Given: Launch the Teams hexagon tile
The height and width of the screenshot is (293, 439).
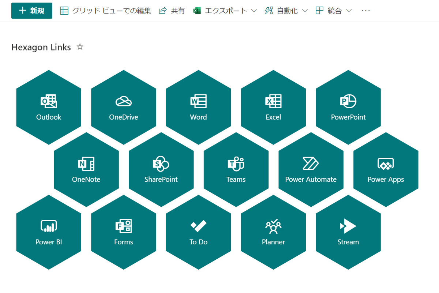Looking at the screenshot, I should click(236, 170).
